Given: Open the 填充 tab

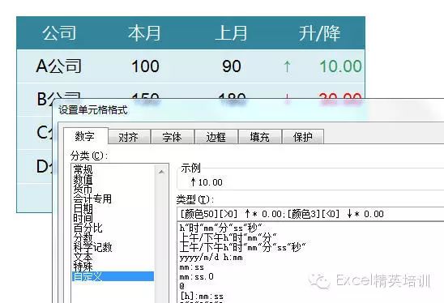Looking at the screenshot, I should click(259, 137).
